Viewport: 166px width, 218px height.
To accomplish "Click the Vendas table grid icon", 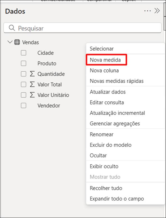I will tap(17, 42).
